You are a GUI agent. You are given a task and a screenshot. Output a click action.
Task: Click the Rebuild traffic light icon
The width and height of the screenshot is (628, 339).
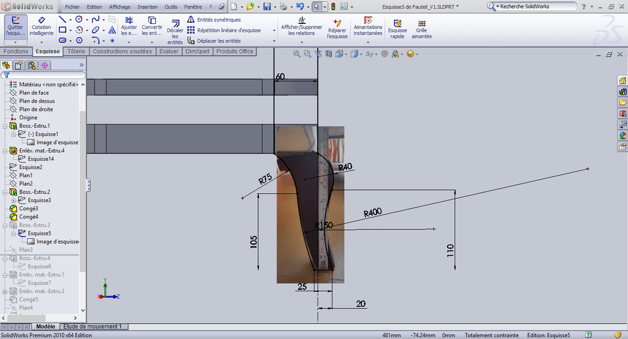tap(333, 6)
